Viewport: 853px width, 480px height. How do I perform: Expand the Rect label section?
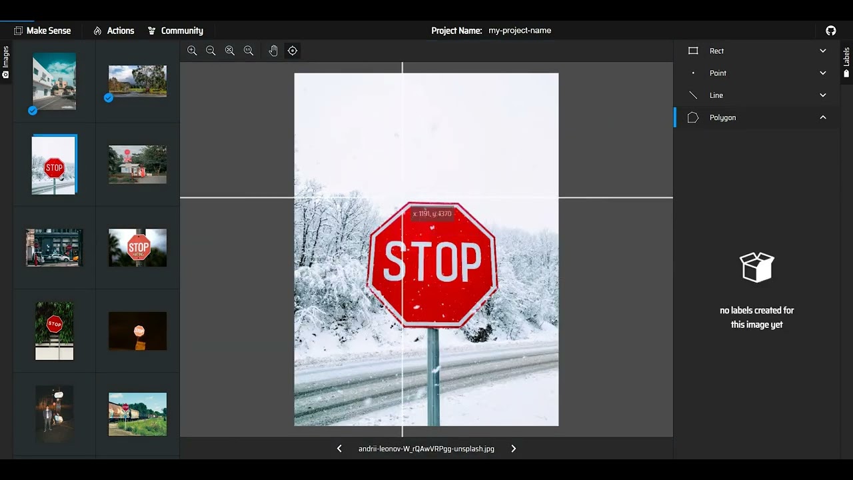coord(757,51)
